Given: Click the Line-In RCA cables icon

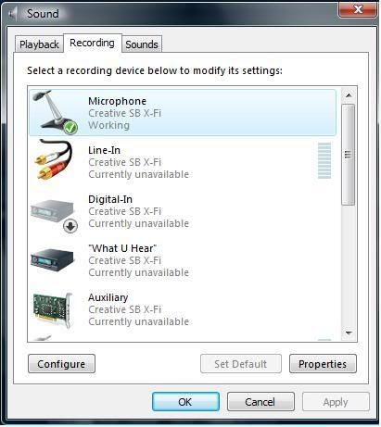Looking at the screenshot, I should click(x=54, y=159).
